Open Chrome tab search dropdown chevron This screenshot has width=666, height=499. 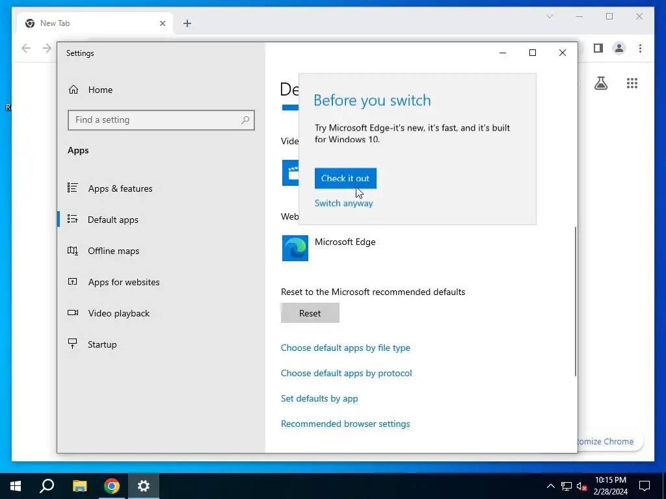click(550, 16)
